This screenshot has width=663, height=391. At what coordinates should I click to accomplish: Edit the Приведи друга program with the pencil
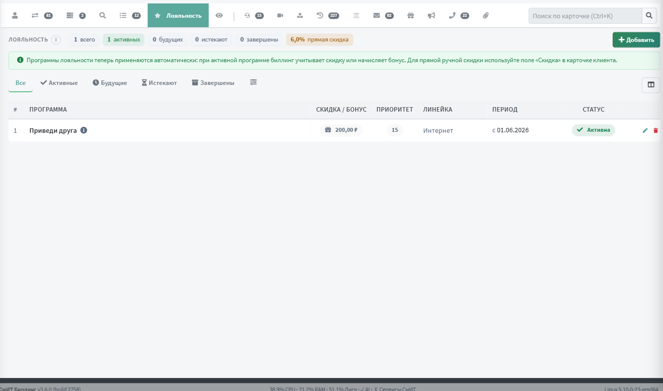645,130
